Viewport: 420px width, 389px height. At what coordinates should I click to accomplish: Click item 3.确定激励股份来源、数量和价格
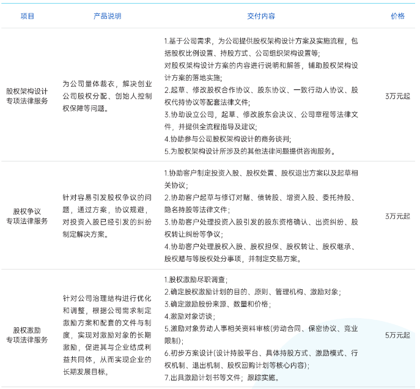pos(218,304)
